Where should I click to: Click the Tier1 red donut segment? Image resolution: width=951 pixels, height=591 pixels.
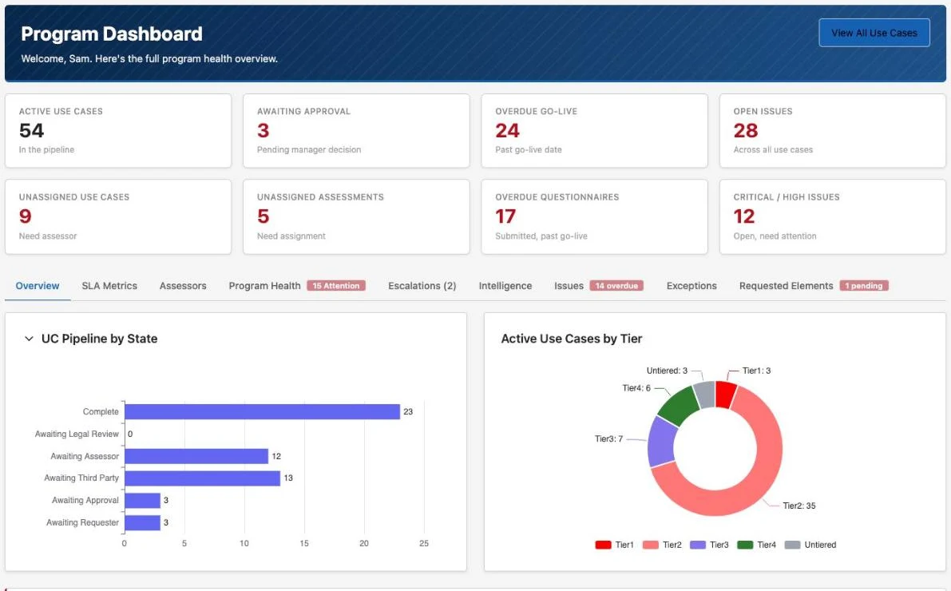click(725, 395)
